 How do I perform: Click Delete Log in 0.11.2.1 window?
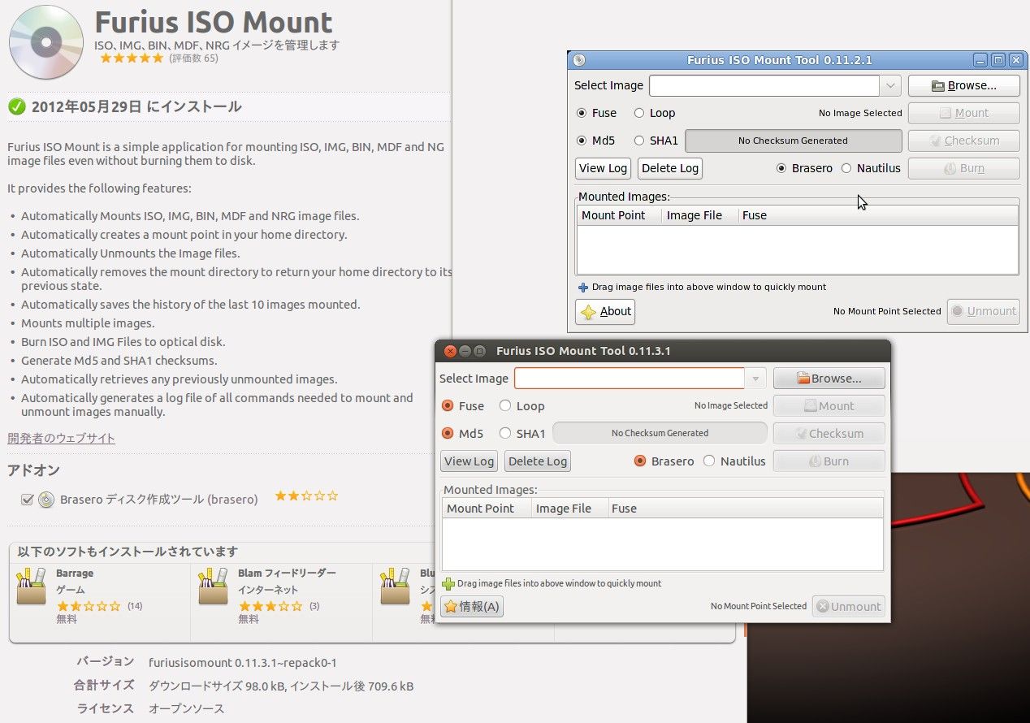[670, 168]
